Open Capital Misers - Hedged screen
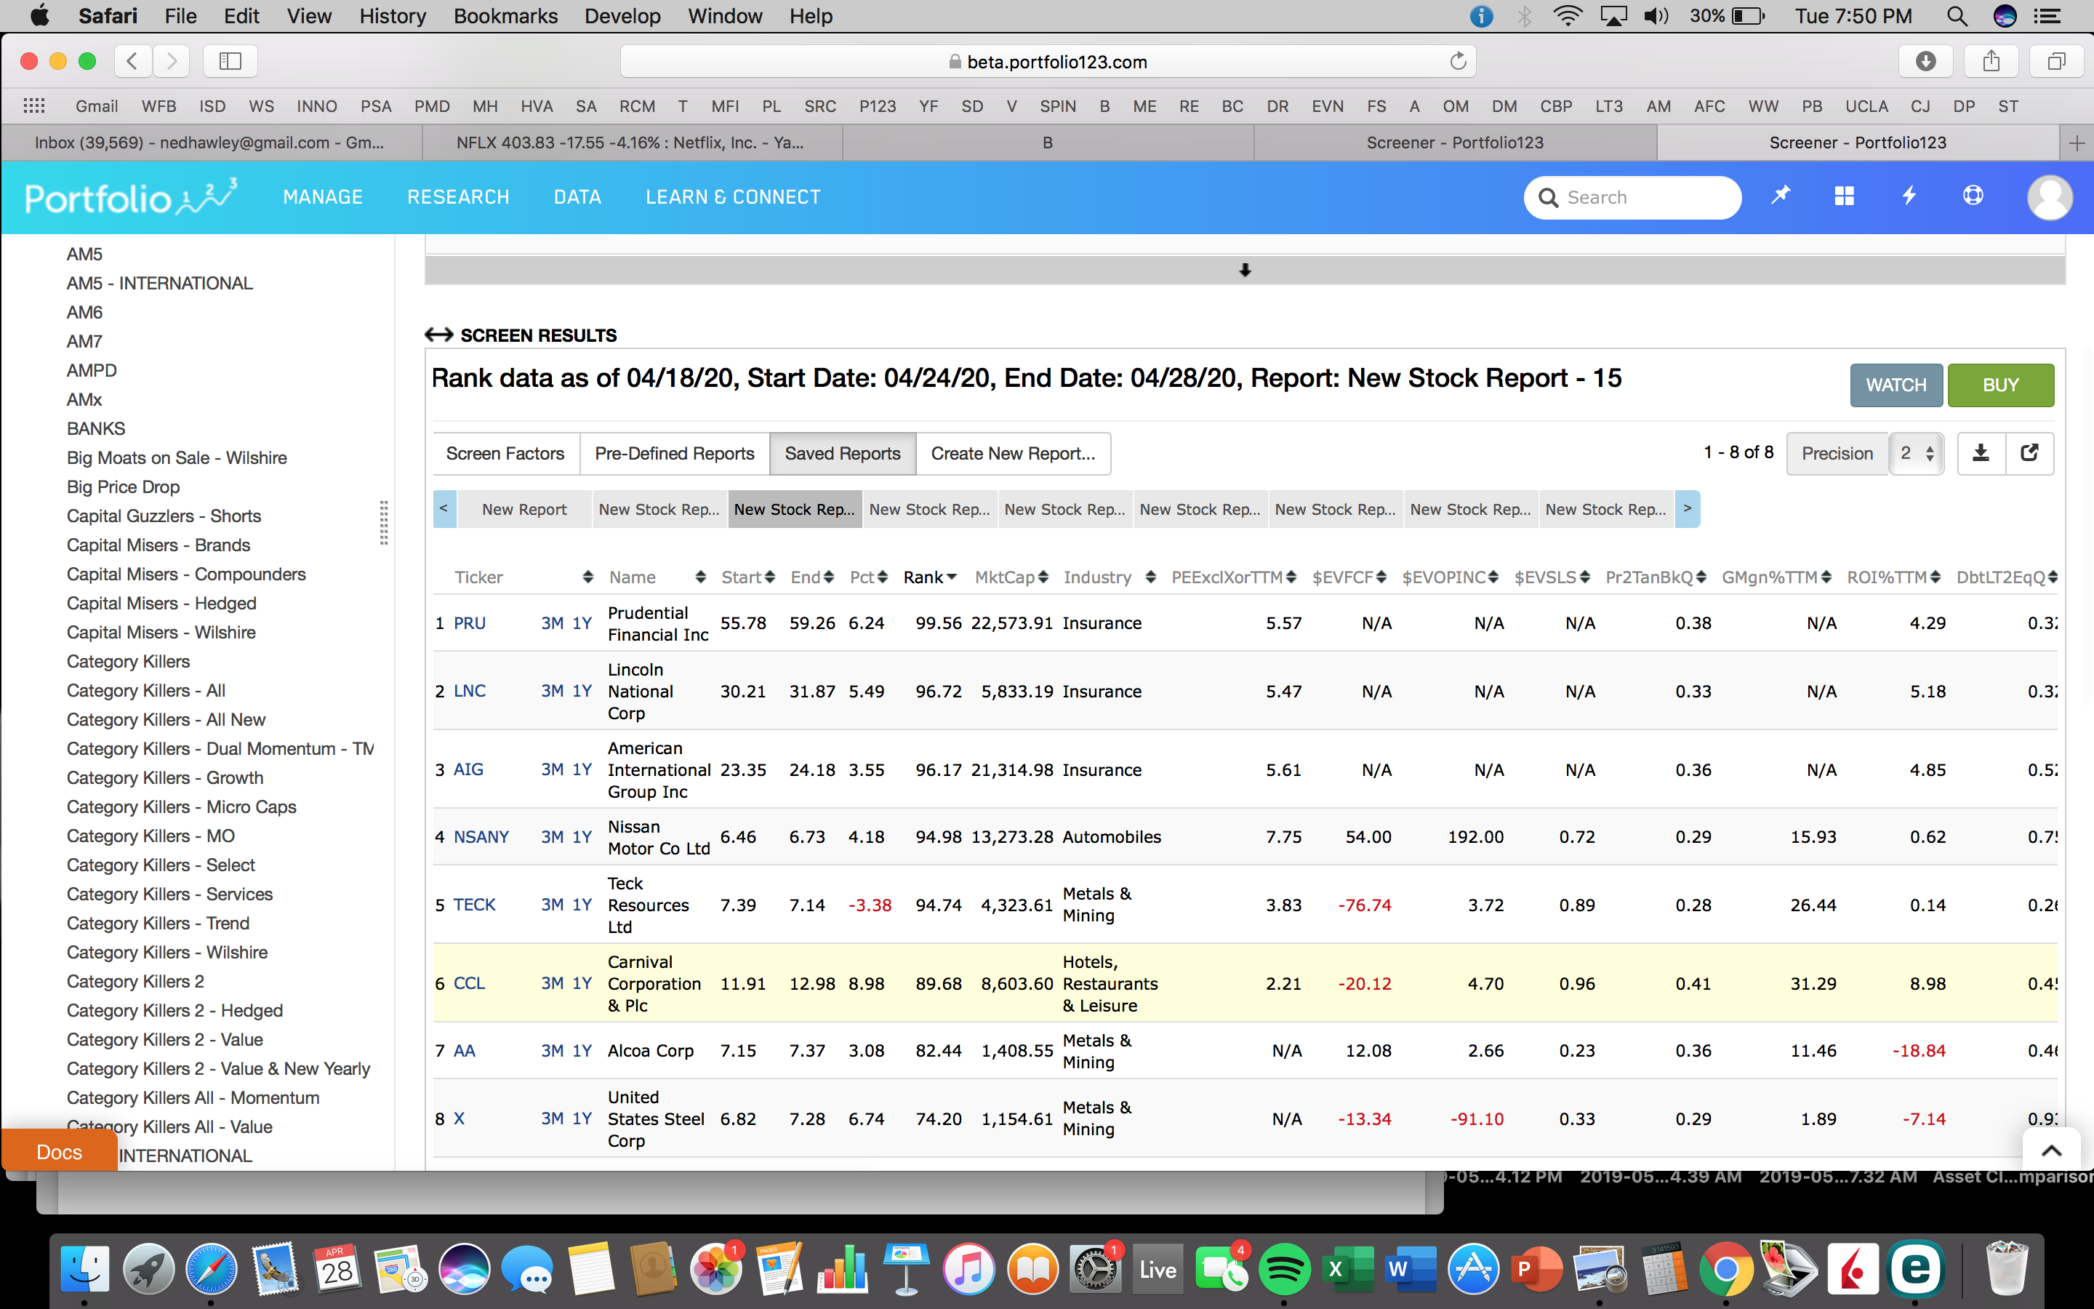The width and height of the screenshot is (2094, 1309). [x=161, y=604]
